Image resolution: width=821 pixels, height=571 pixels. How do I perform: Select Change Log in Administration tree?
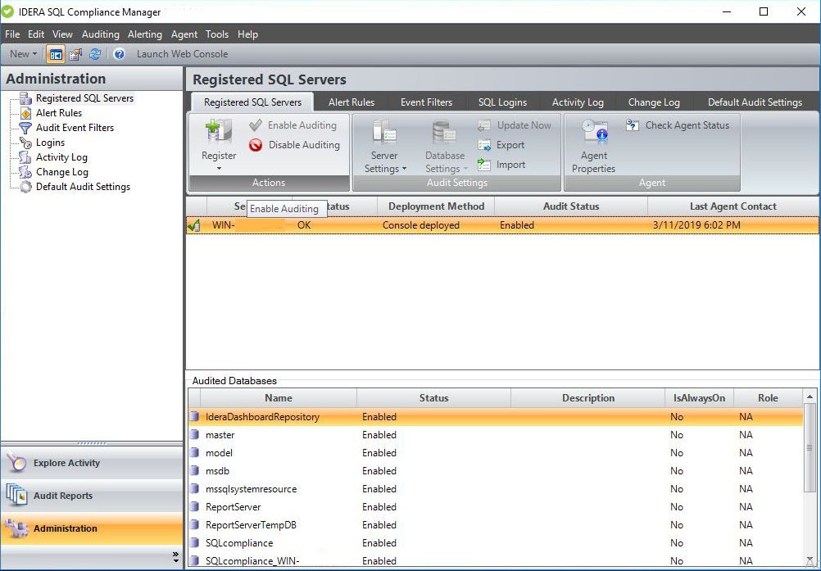(x=61, y=172)
